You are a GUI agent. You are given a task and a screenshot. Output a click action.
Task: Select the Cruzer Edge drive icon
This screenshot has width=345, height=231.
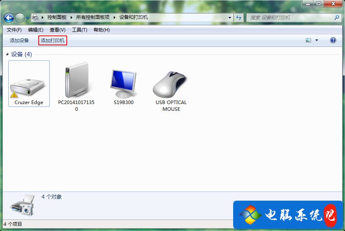pyautogui.click(x=27, y=87)
